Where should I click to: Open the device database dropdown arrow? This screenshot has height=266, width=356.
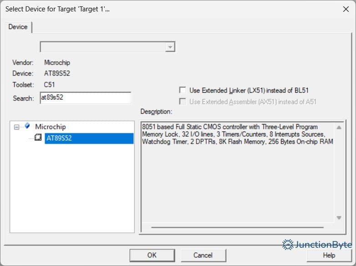(170, 47)
